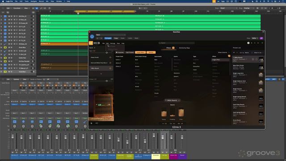Select Bright Long Verb preset

coord(248,75)
